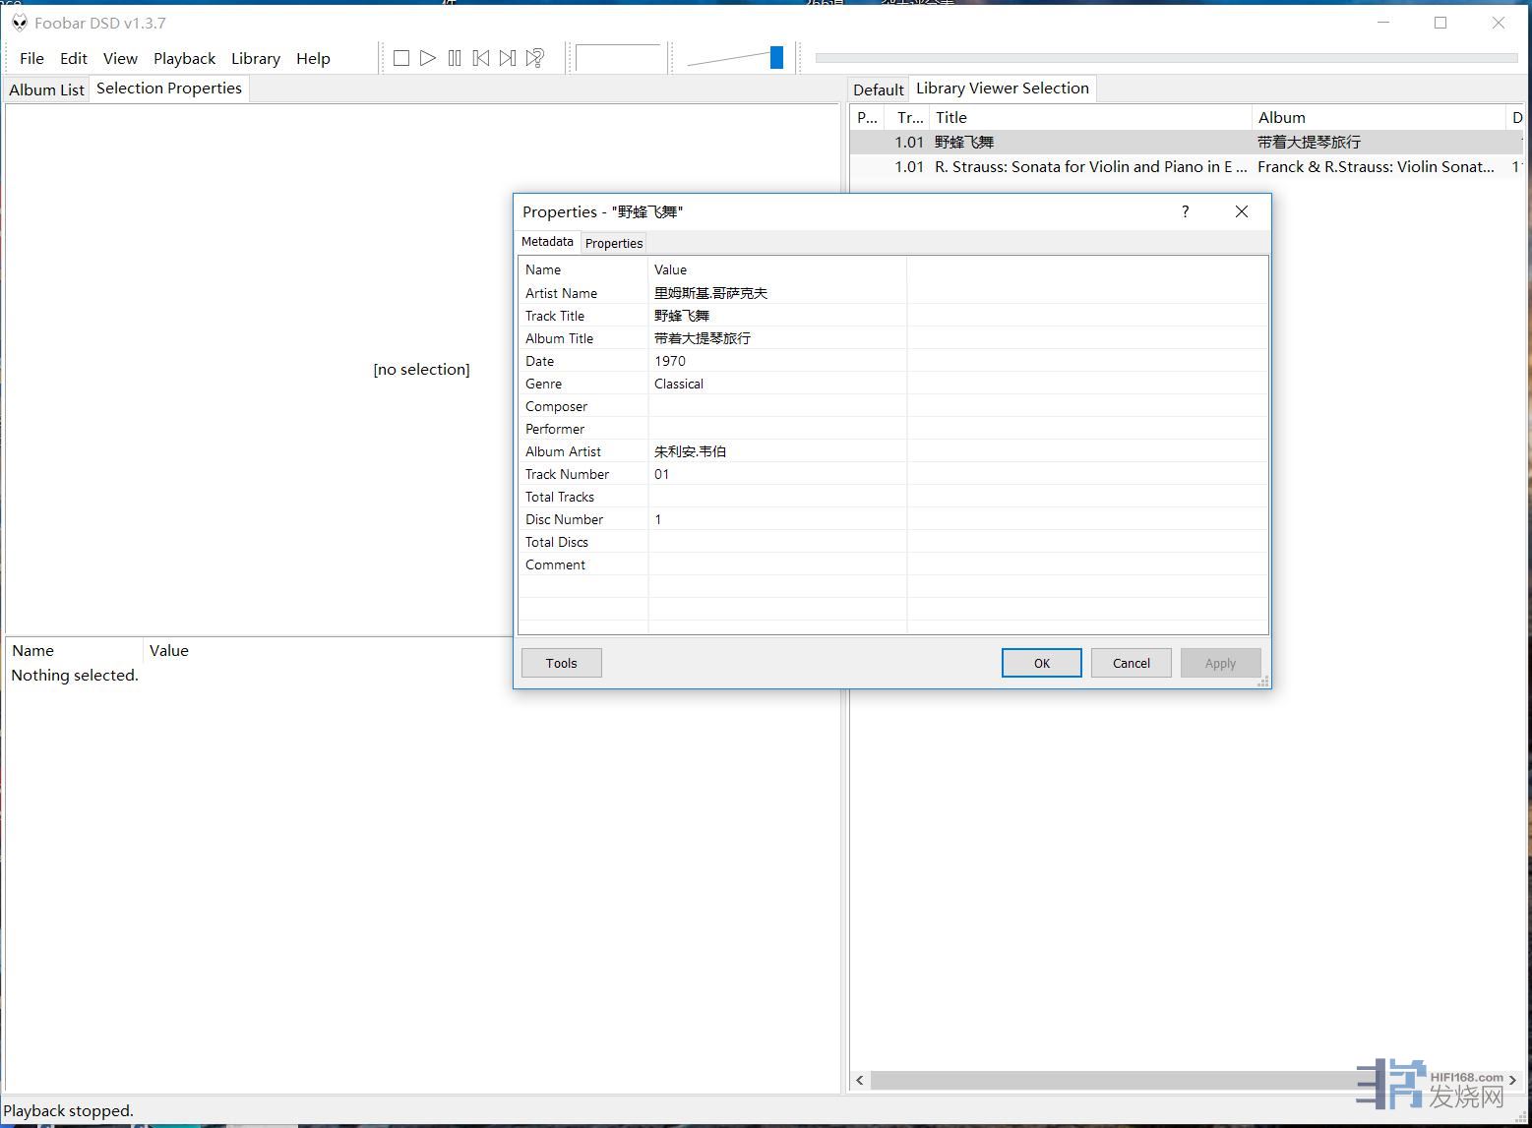Skip to next track icon
1532x1128 pixels.
click(x=508, y=58)
